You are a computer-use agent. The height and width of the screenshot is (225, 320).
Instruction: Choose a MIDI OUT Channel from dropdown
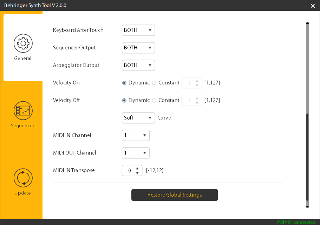(x=136, y=153)
